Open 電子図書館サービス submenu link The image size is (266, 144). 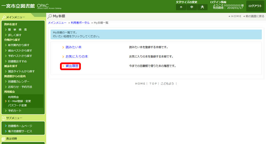pyautogui.click(x=20, y=131)
